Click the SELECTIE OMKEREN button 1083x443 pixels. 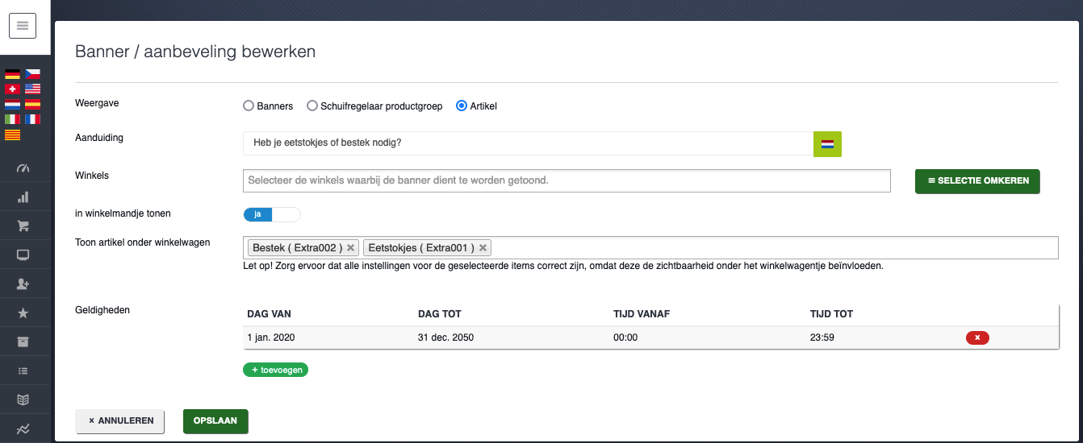click(x=977, y=181)
